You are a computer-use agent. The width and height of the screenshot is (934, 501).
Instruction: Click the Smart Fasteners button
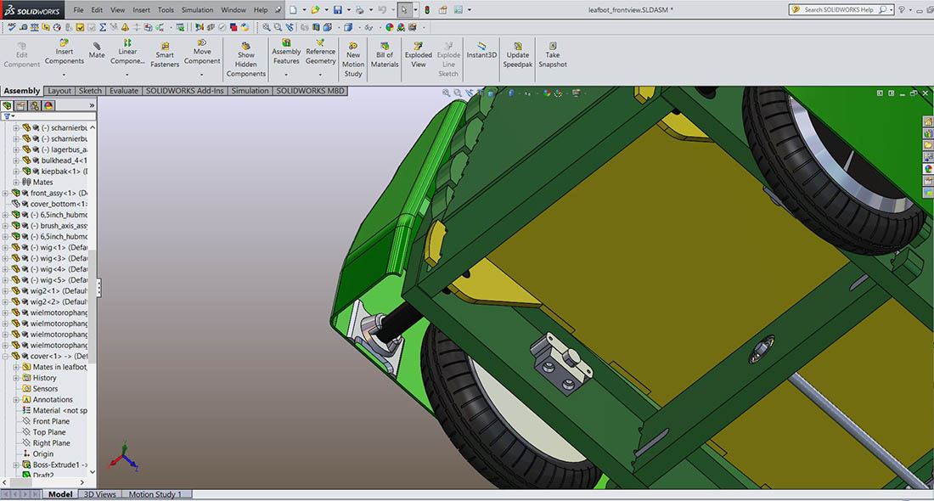[165, 55]
